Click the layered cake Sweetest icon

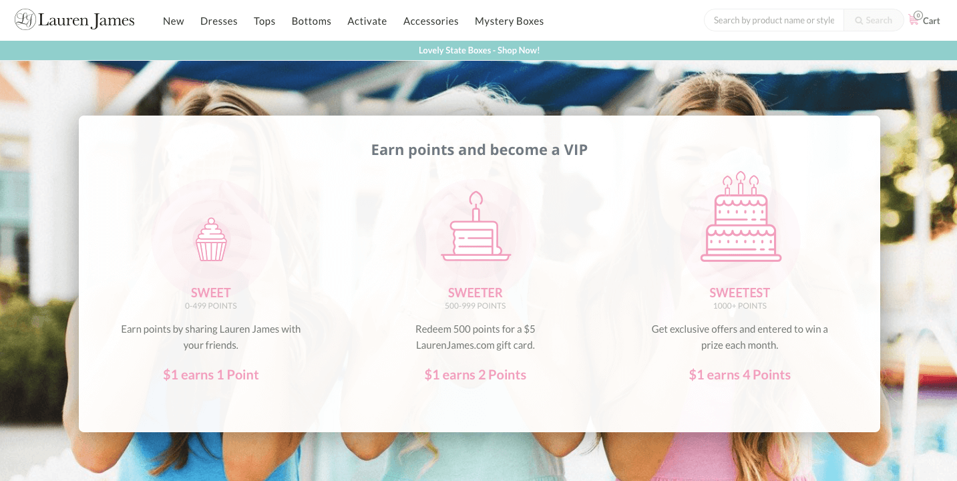pyautogui.click(x=741, y=216)
